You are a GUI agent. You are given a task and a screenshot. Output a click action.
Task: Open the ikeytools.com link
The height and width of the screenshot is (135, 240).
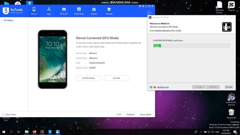[x=163, y=87]
